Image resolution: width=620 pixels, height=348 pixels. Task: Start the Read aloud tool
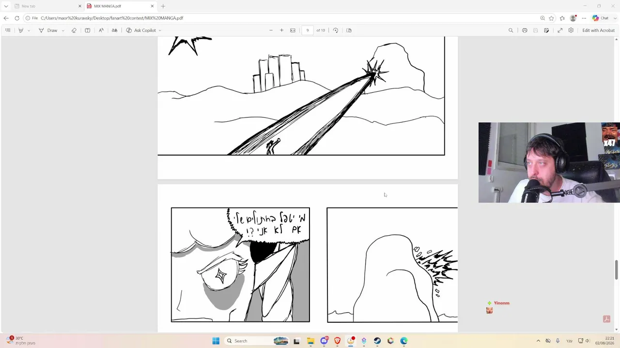pos(101,30)
